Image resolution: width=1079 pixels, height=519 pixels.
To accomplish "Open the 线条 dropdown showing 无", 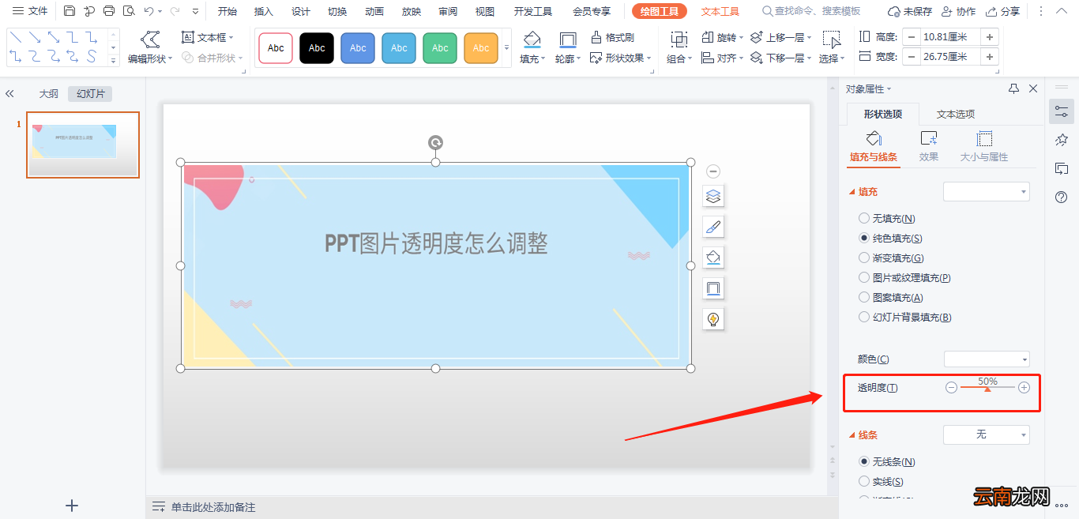I will (x=986, y=434).
